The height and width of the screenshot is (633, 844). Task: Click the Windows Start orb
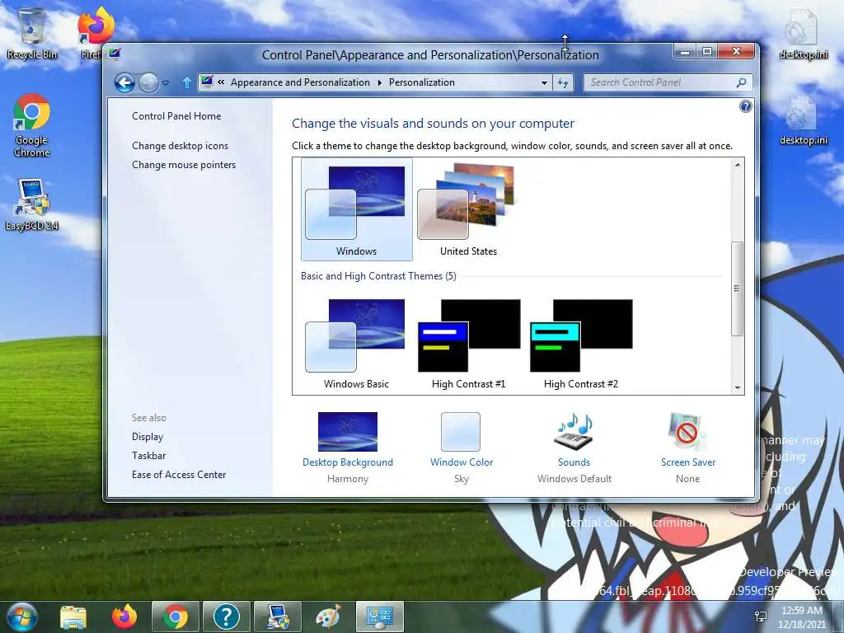[x=22, y=617]
